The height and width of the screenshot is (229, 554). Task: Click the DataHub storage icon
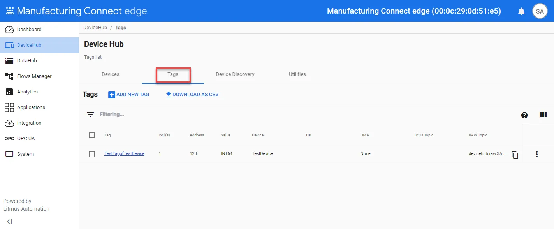pos(9,61)
